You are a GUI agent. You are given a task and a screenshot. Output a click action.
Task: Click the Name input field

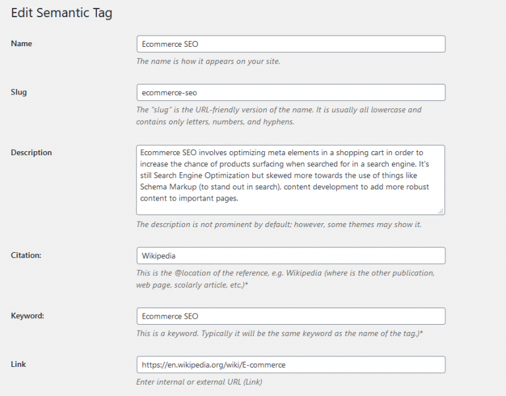290,44
